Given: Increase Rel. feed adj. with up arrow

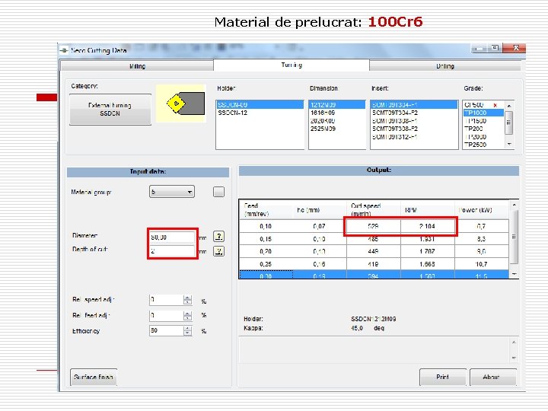Looking at the screenshot, I should (x=188, y=313).
